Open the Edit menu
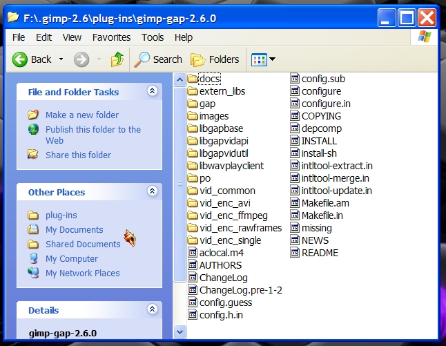 [43, 37]
